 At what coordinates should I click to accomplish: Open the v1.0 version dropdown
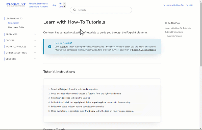tap(190, 5)
